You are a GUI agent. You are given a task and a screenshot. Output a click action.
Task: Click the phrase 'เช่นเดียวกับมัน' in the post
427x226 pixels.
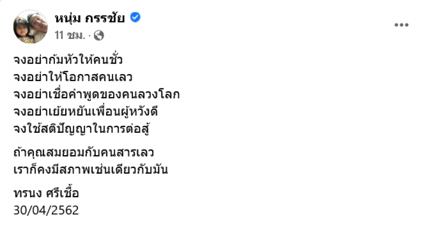(136, 171)
